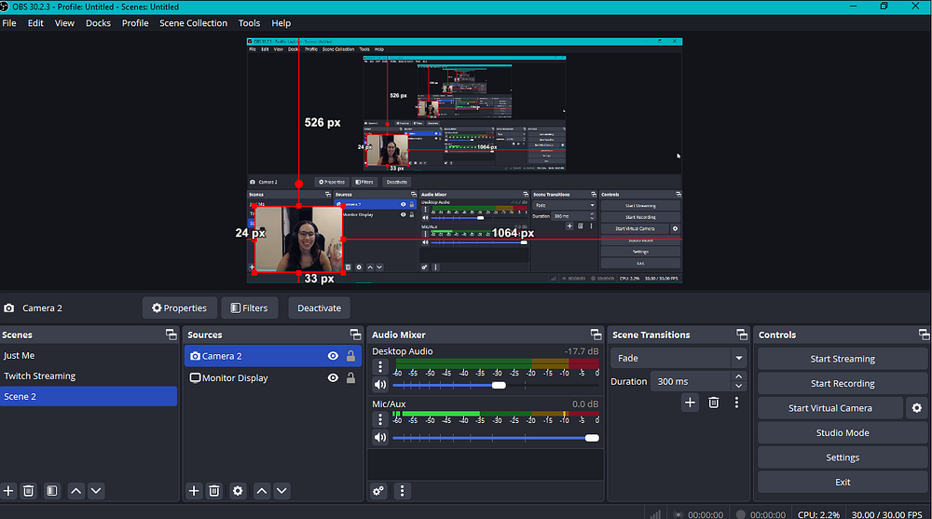Toggle lock on Monitor Display source
The height and width of the screenshot is (519, 932).
[350, 378]
